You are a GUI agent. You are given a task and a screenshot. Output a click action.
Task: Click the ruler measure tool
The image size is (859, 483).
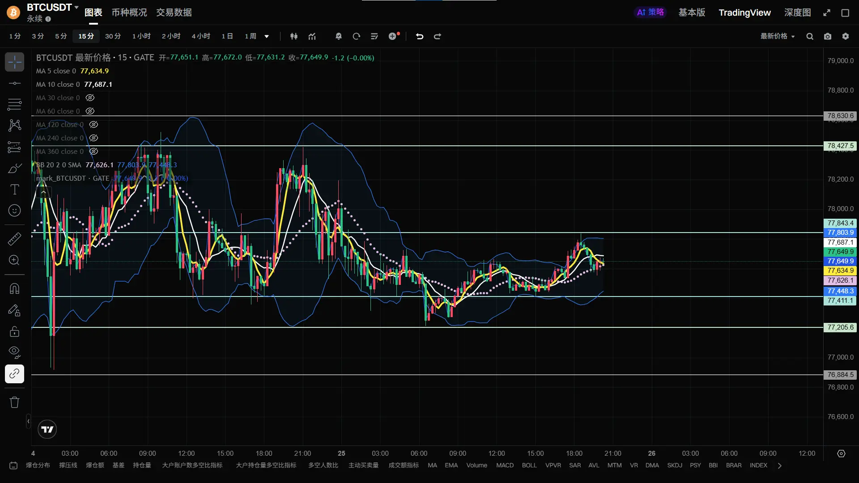click(14, 239)
